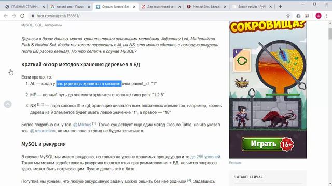The height and width of the screenshot is (186, 332).
Task: Click the Читают сейчас section title
Action: click(248, 177)
